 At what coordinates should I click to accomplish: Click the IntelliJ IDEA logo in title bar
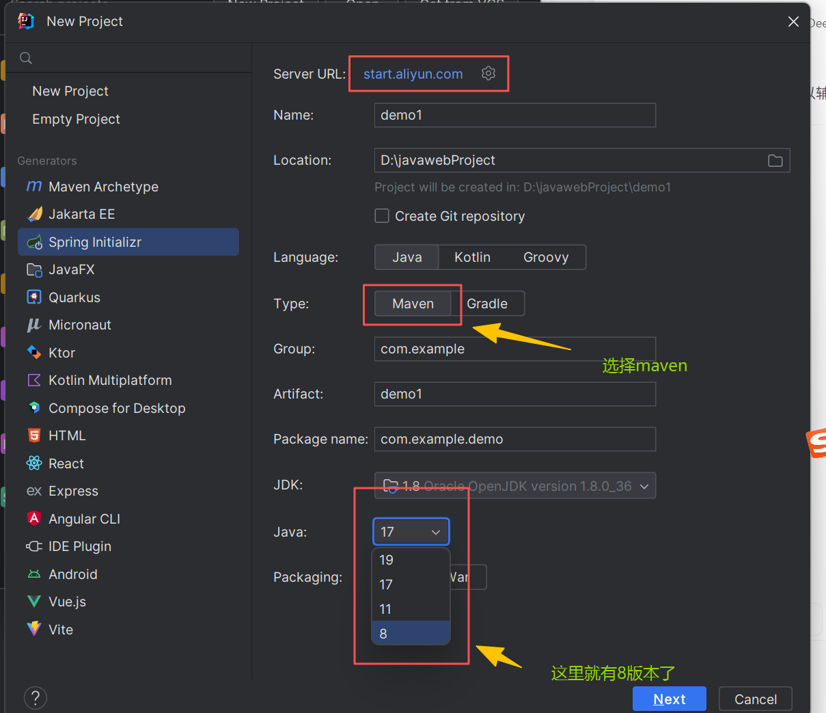pos(26,21)
